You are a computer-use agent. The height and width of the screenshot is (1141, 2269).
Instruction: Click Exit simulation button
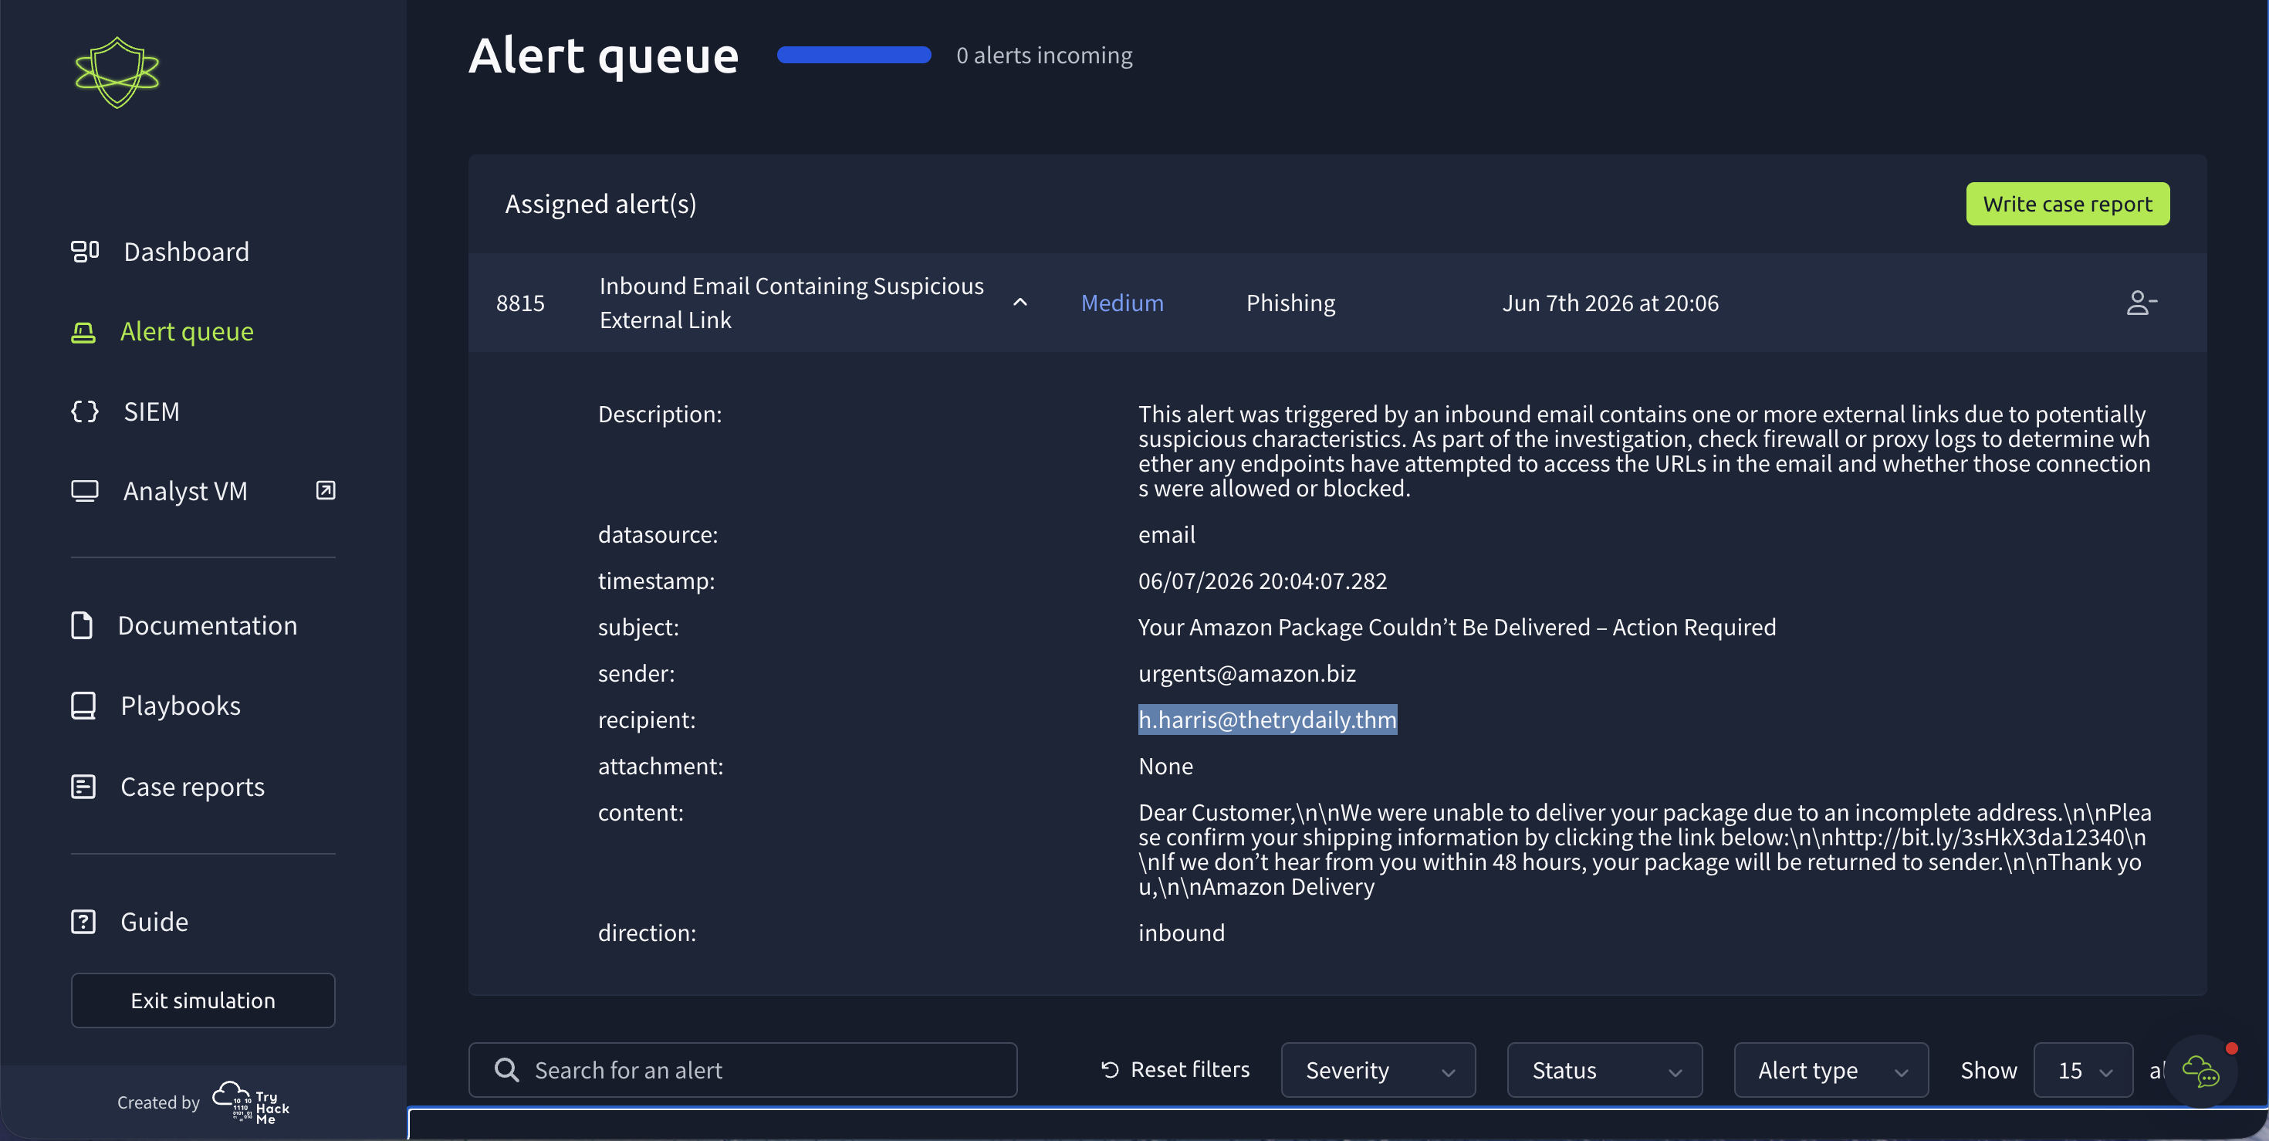202,1000
